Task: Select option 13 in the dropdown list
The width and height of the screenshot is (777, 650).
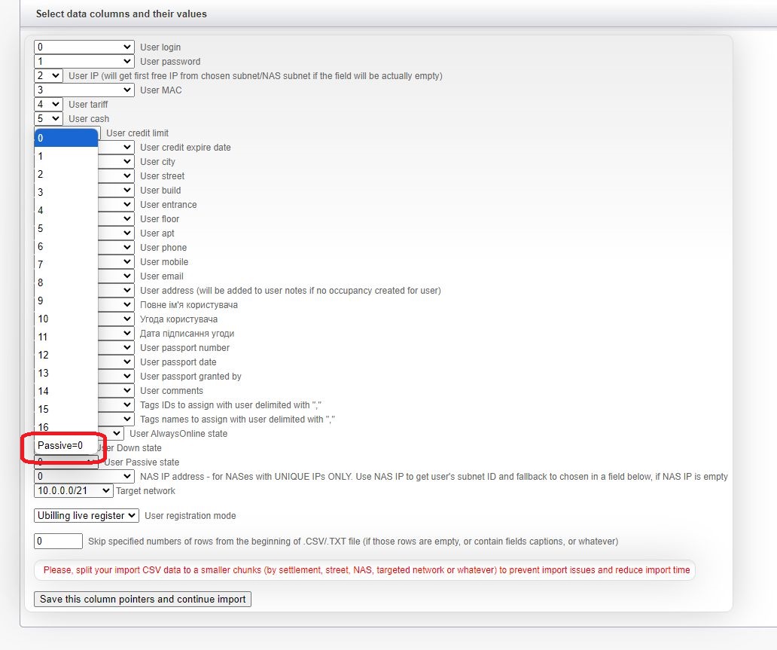Action: [x=66, y=373]
